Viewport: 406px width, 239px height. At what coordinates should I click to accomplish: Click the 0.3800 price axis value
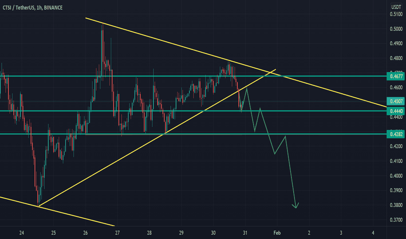[396, 205]
